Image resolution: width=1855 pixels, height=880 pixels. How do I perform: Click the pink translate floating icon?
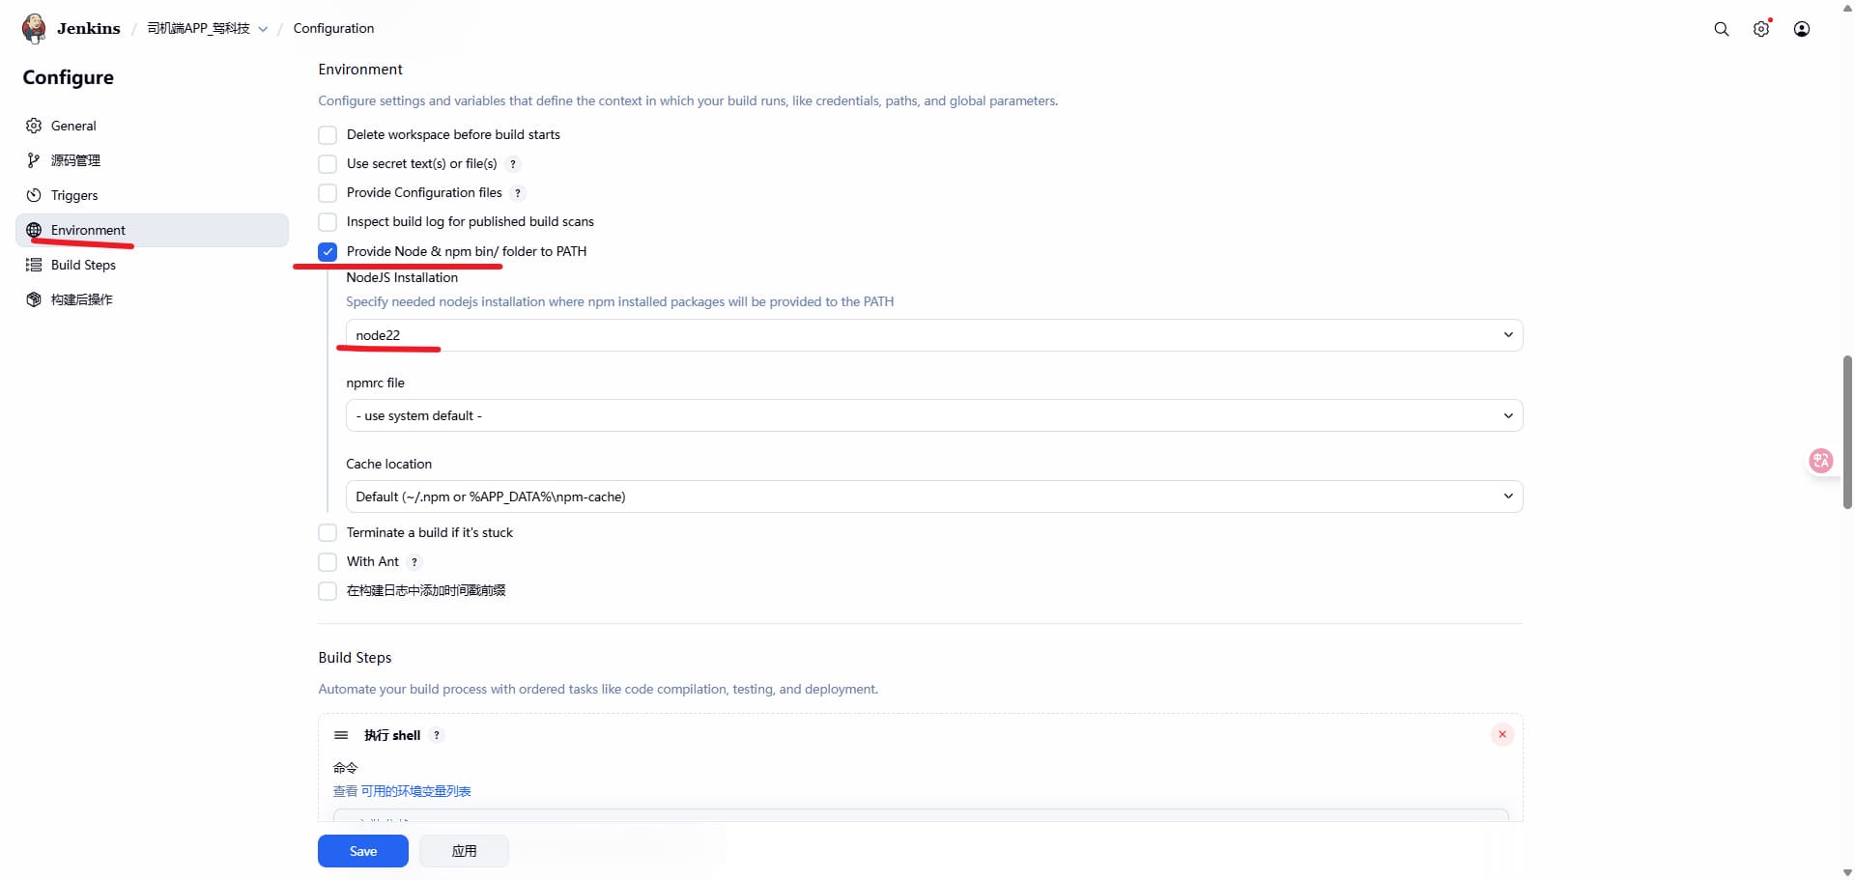tap(1820, 461)
